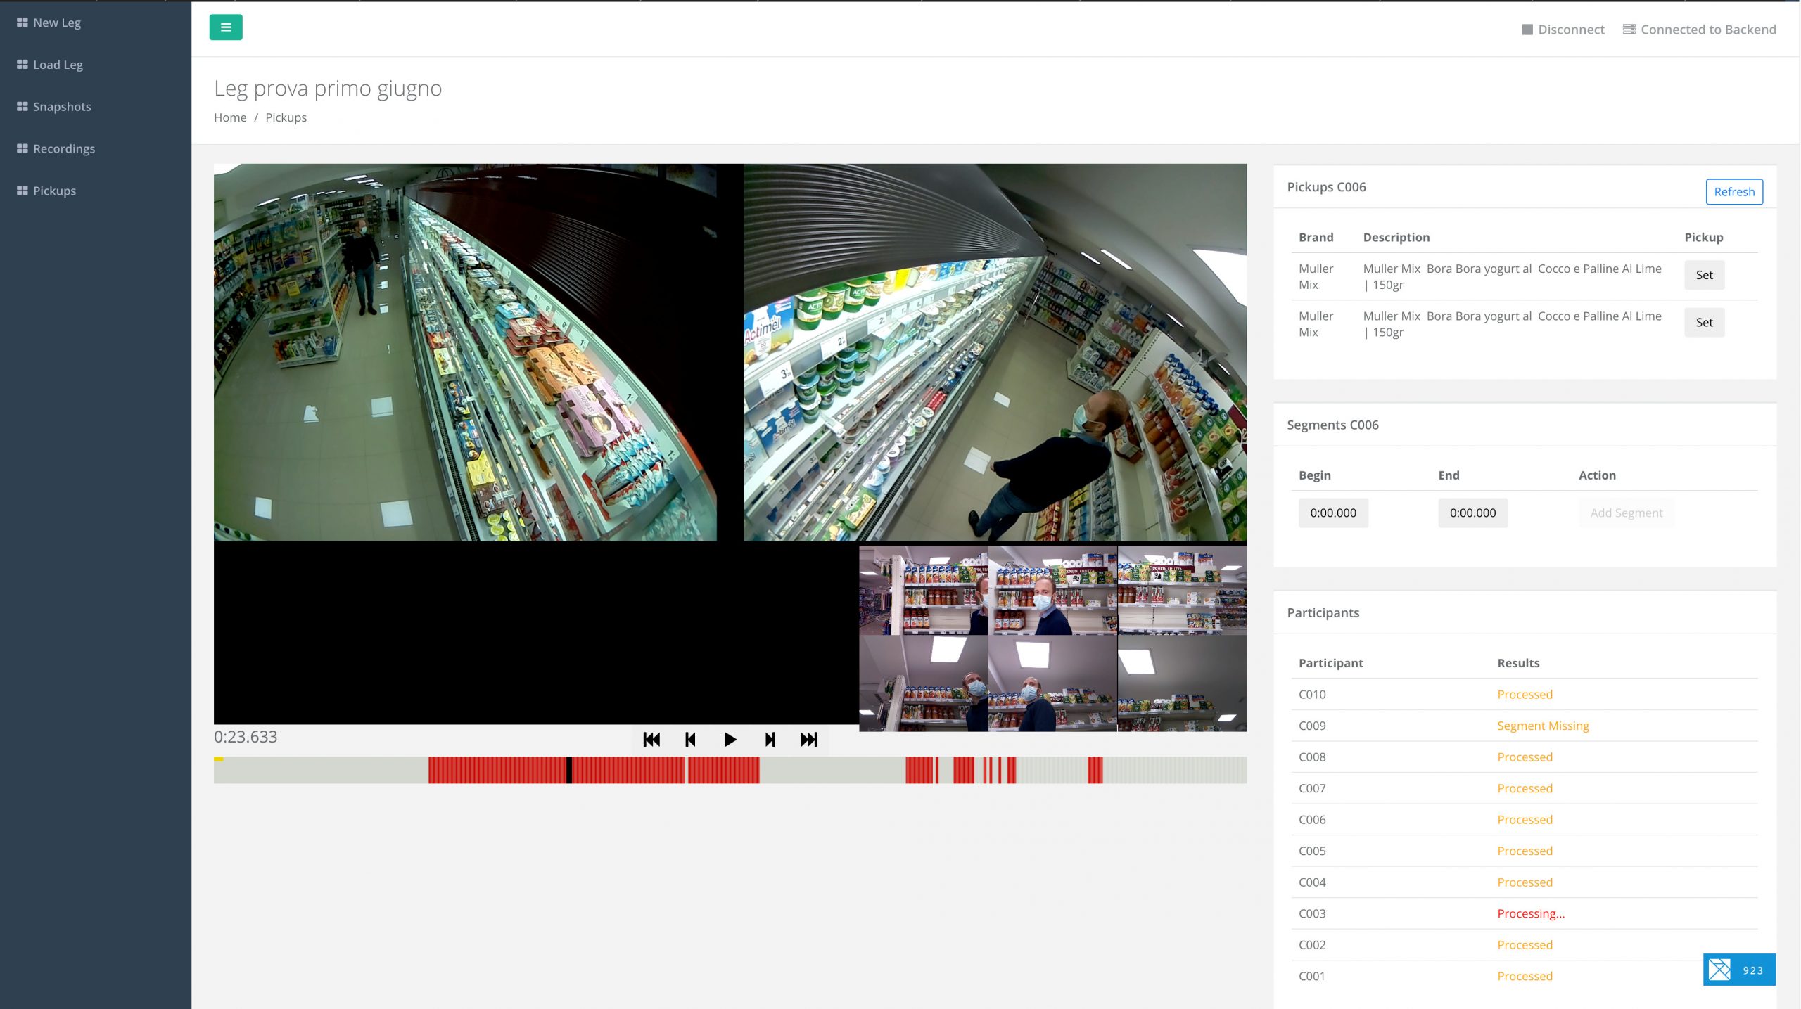
Task: Skip to end of video
Action: (809, 740)
